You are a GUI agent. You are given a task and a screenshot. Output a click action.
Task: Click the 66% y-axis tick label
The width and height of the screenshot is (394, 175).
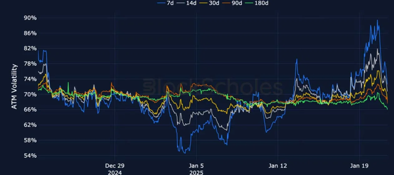point(30,110)
